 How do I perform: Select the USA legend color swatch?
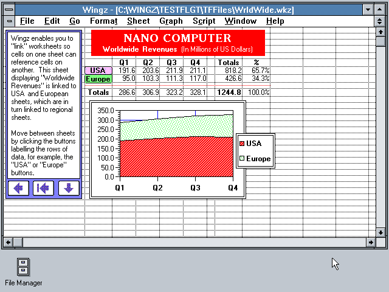click(242, 144)
